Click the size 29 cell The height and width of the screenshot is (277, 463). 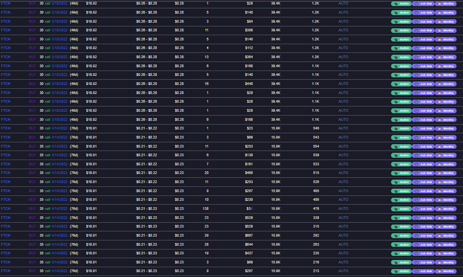click(x=207, y=235)
